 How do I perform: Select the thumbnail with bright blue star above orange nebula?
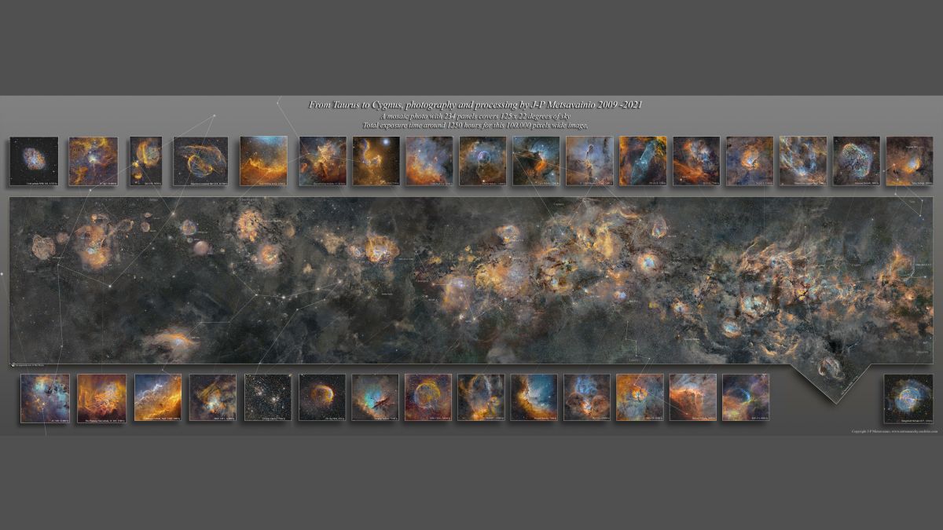376,161
